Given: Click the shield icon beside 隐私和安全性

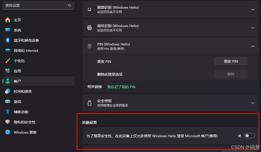Looking at the screenshot, I should click(8, 122).
